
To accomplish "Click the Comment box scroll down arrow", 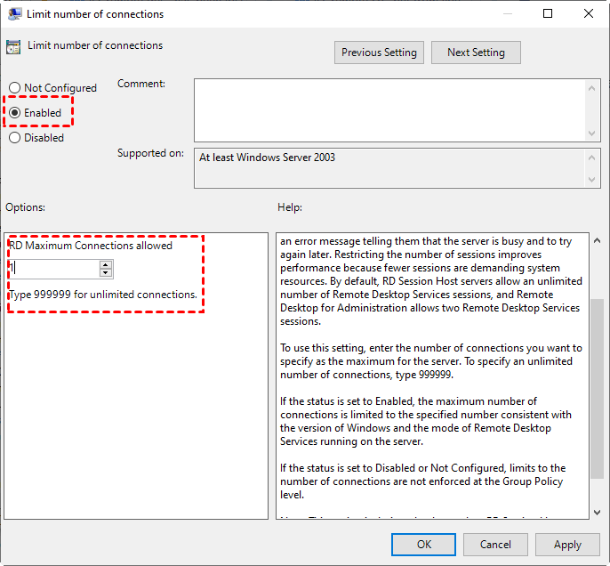I will [x=591, y=133].
